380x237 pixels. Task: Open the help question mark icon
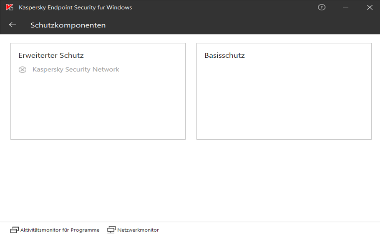(322, 7)
